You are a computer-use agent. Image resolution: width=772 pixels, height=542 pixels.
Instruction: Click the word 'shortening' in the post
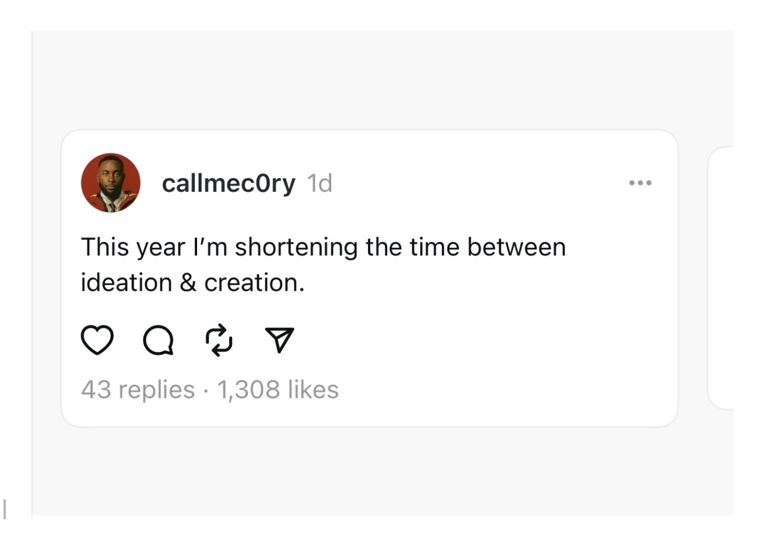point(296,247)
